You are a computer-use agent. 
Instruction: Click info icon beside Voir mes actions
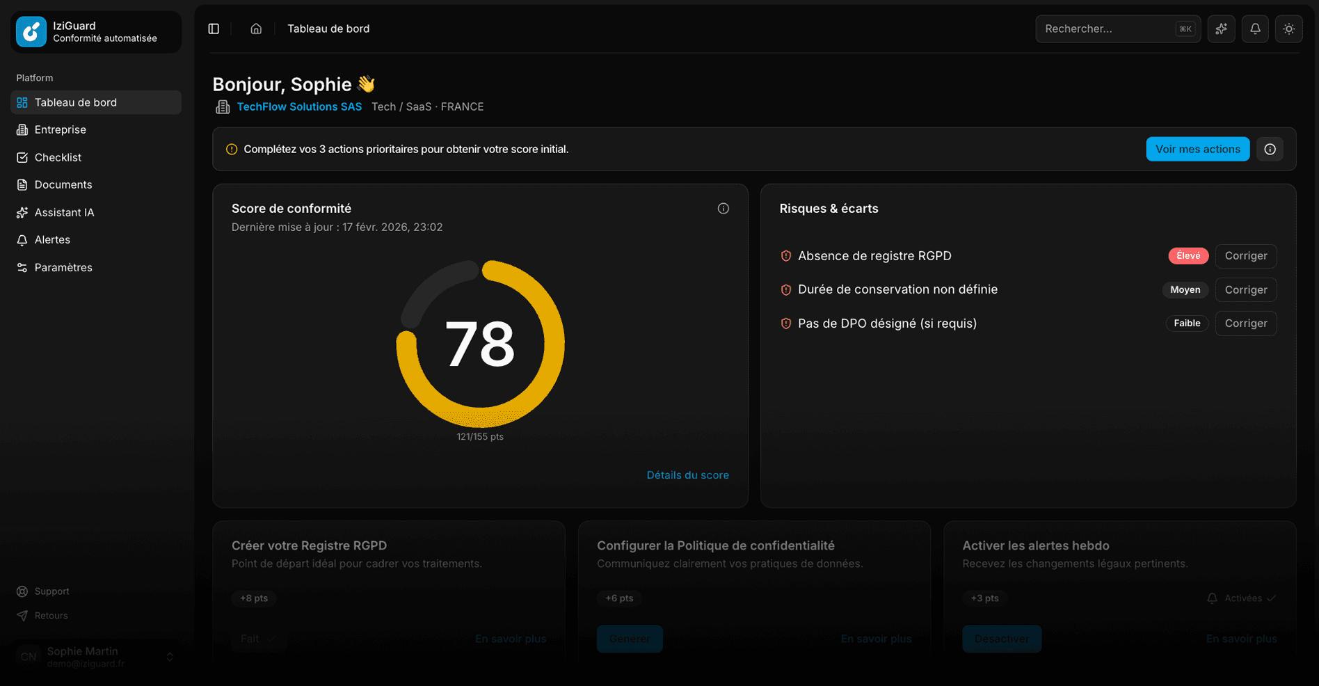pyautogui.click(x=1270, y=149)
